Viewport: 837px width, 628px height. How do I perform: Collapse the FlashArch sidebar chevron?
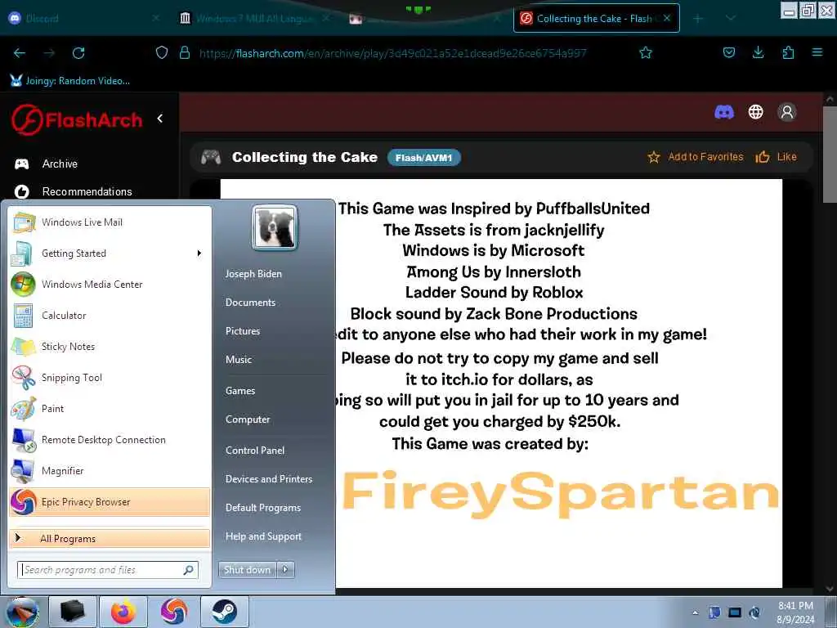tap(160, 119)
